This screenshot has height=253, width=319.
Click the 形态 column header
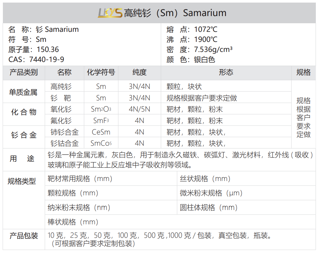pyautogui.click(x=226, y=72)
